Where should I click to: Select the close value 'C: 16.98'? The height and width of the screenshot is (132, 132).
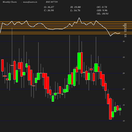pos(49,11)
